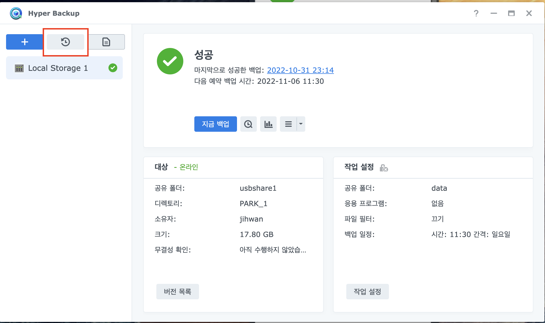Click the 작업 설정 button at bottom
The width and height of the screenshot is (545, 323).
[x=367, y=292]
